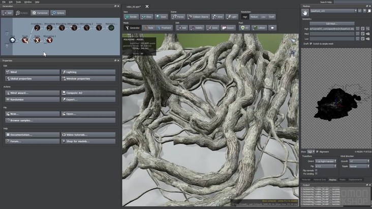Image resolution: width=372 pixels, height=209 pixels.
Task: Click the Wind wizard button
Action: (33, 93)
